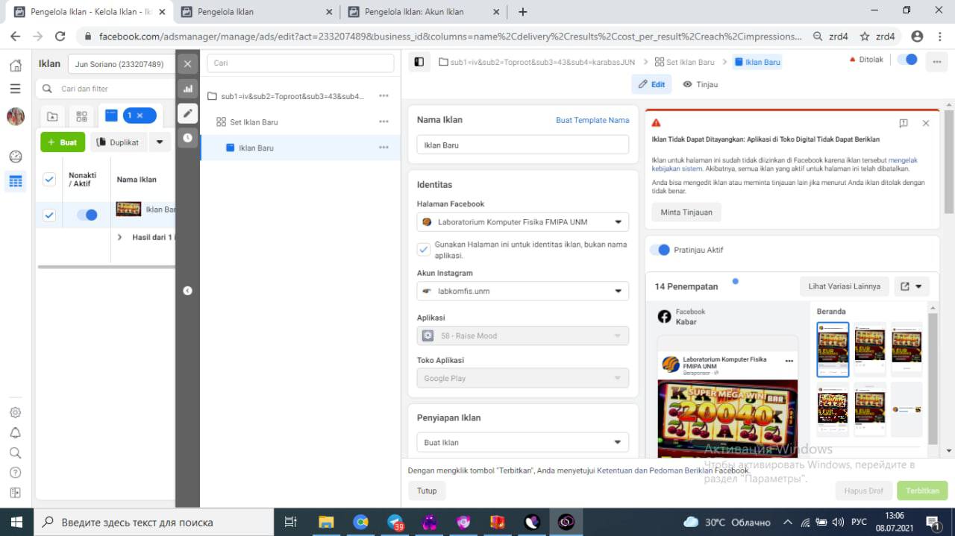The width and height of the screenshot is (955, 536).
Task: Click the Cari dan filter search box
Action: (105, 89)
